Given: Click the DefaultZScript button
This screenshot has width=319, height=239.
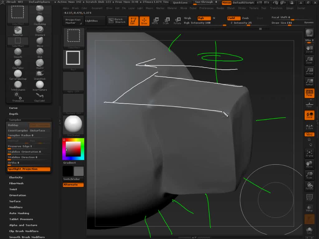Looking at the screenshot, I should (x=243, y=2).
